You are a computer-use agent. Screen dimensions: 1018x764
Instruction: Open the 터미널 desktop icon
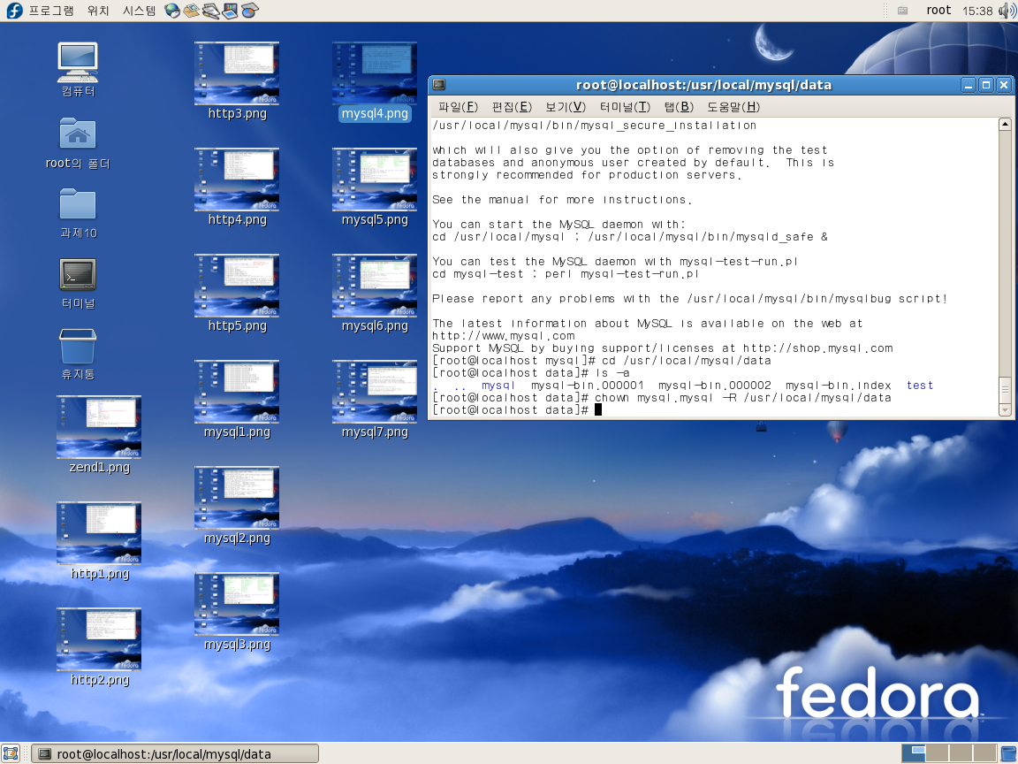pyautogui.click(x=78, y=275)
